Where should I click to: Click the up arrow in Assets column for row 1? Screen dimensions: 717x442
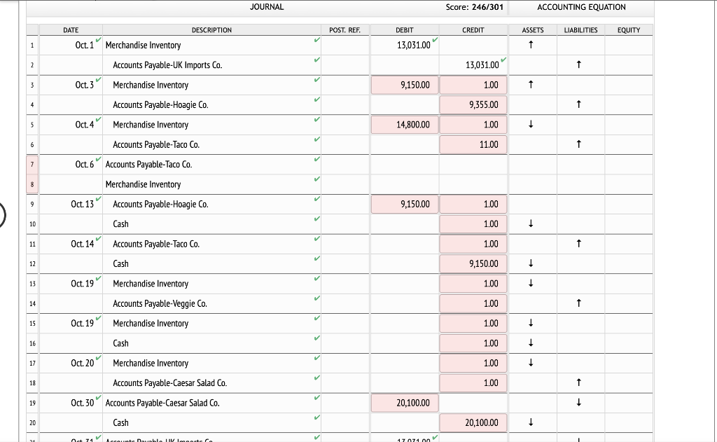point(531,43)
